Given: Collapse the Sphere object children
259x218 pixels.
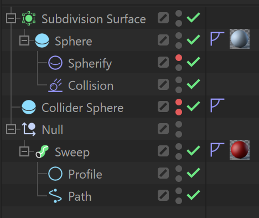Looking at the screenshot, I should click(x=24, y=40).
